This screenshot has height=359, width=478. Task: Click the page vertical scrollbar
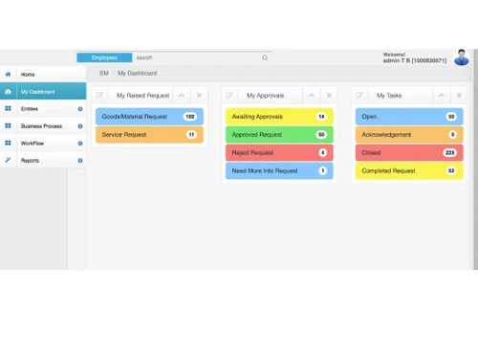coord(475,160)
